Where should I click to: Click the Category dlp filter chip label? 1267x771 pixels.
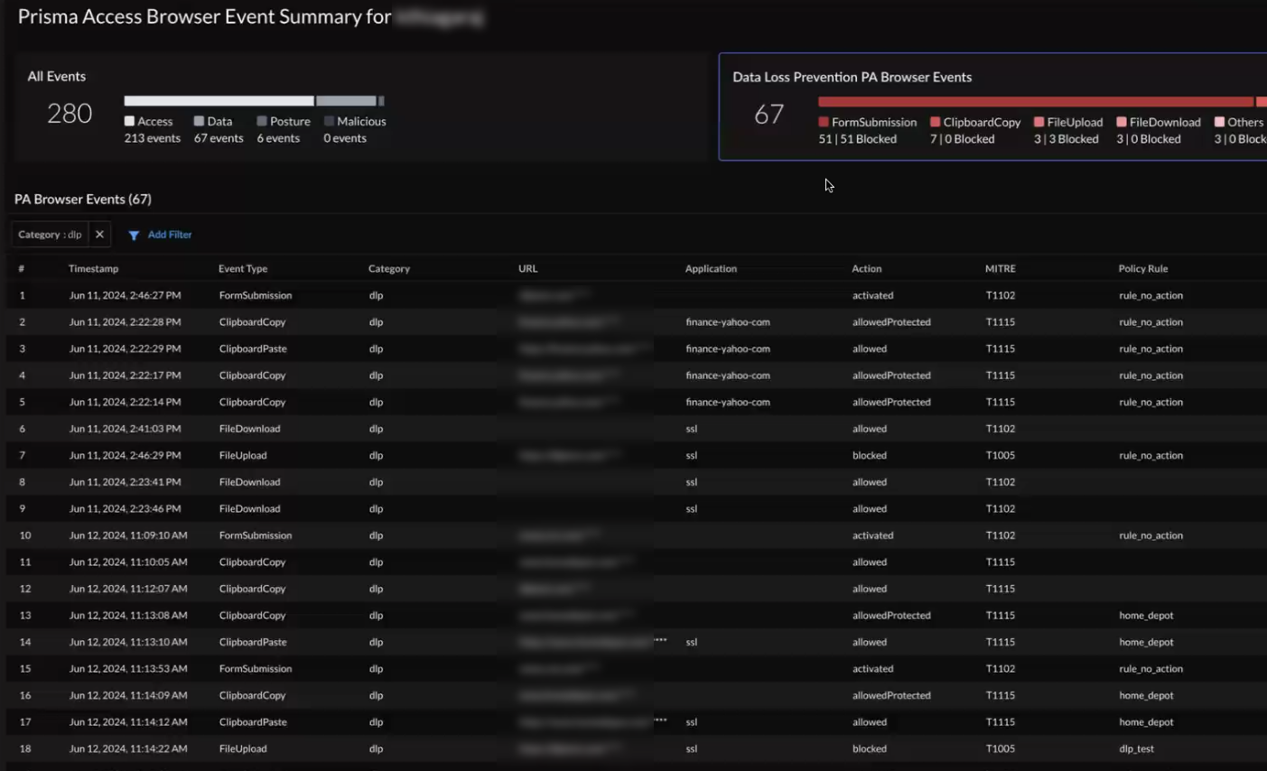(x=50, y=235)
